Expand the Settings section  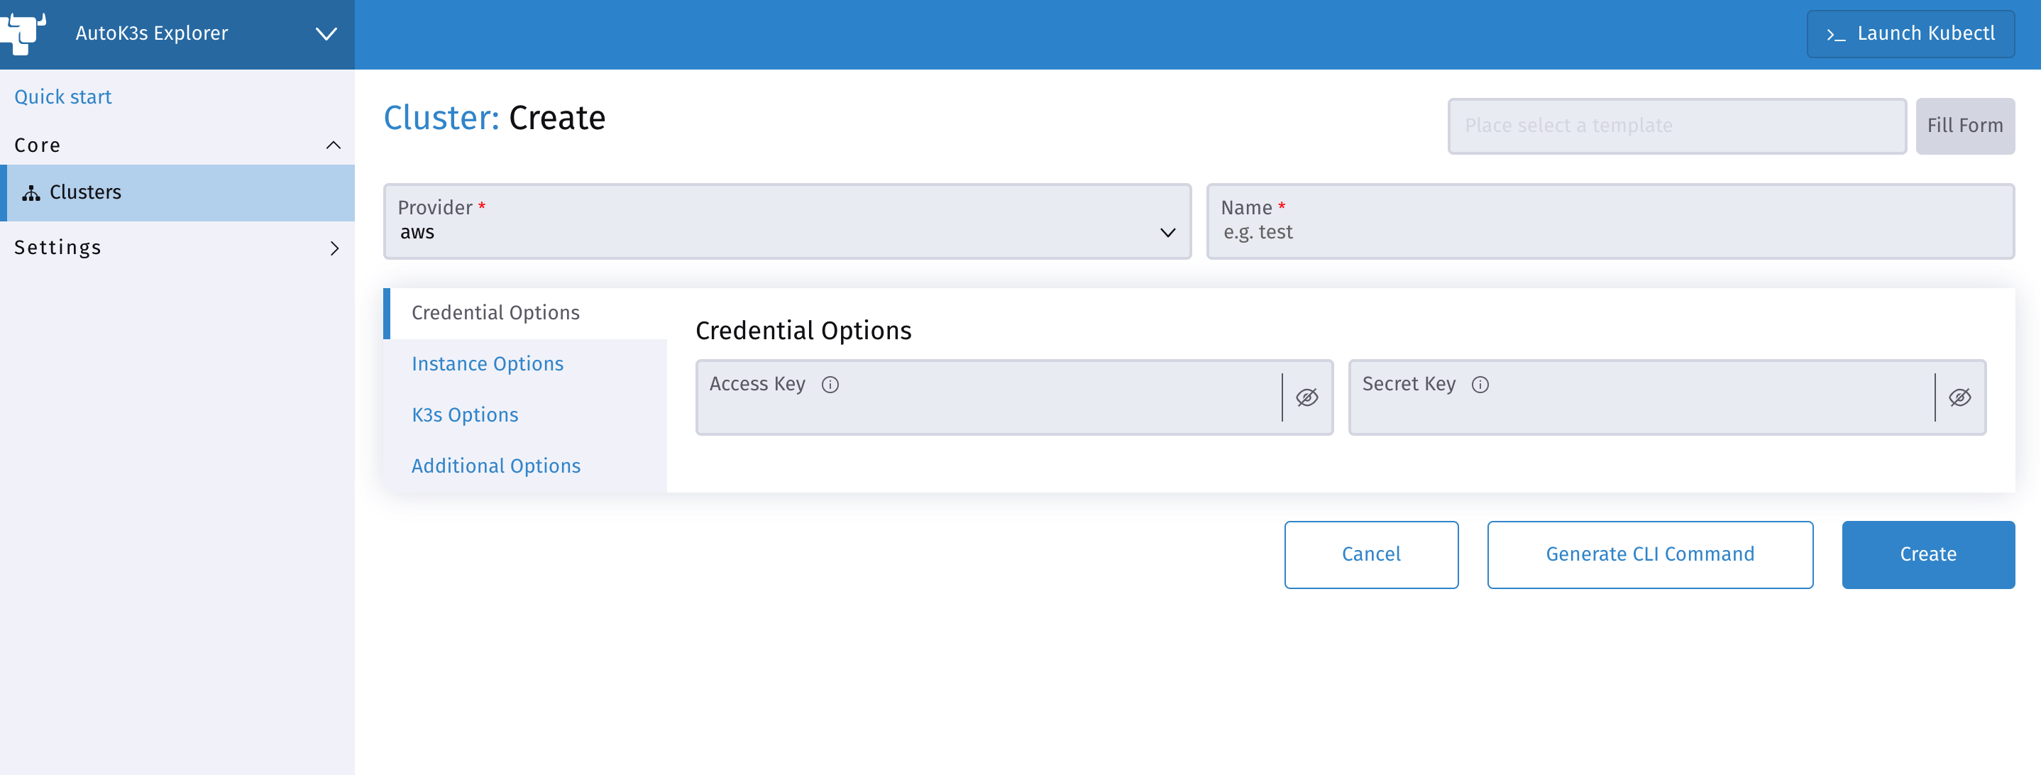(x=334, y=248)
